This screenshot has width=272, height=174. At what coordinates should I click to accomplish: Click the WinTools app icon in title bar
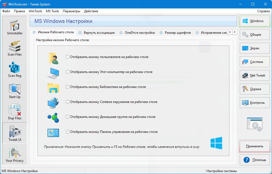[x=5, y=4]
